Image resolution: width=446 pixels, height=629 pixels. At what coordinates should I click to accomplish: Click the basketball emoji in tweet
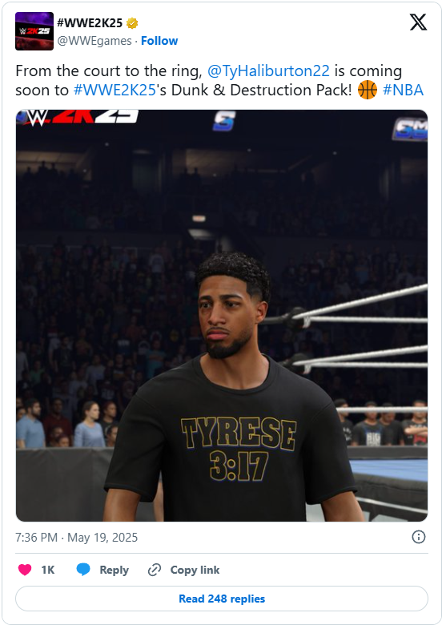click(367, 90)
